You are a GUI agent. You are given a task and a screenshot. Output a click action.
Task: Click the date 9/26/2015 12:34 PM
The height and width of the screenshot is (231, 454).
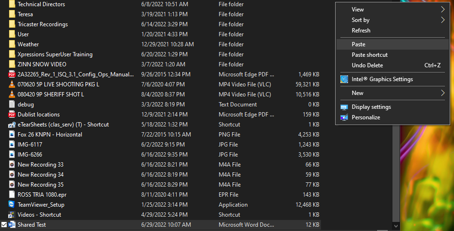[166, 74]
